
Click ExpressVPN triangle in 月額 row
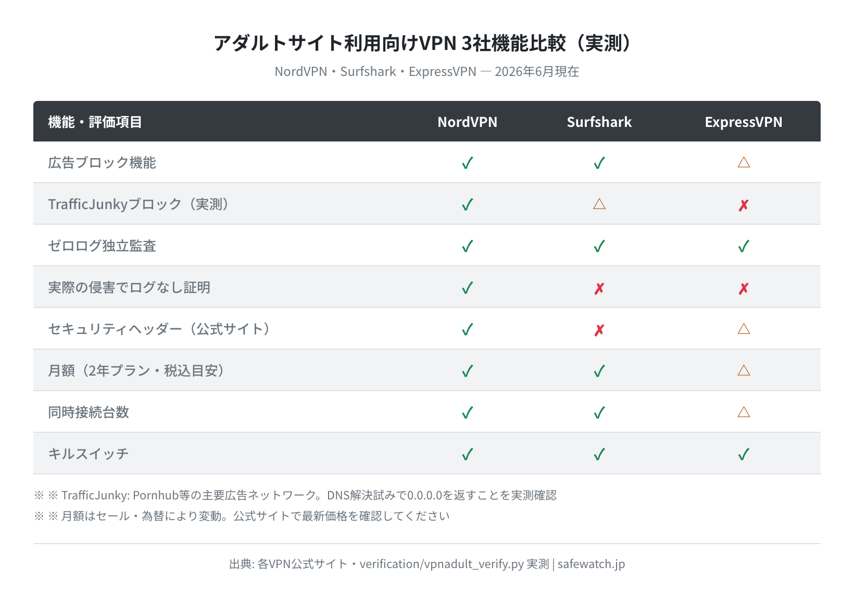(744, 370)
